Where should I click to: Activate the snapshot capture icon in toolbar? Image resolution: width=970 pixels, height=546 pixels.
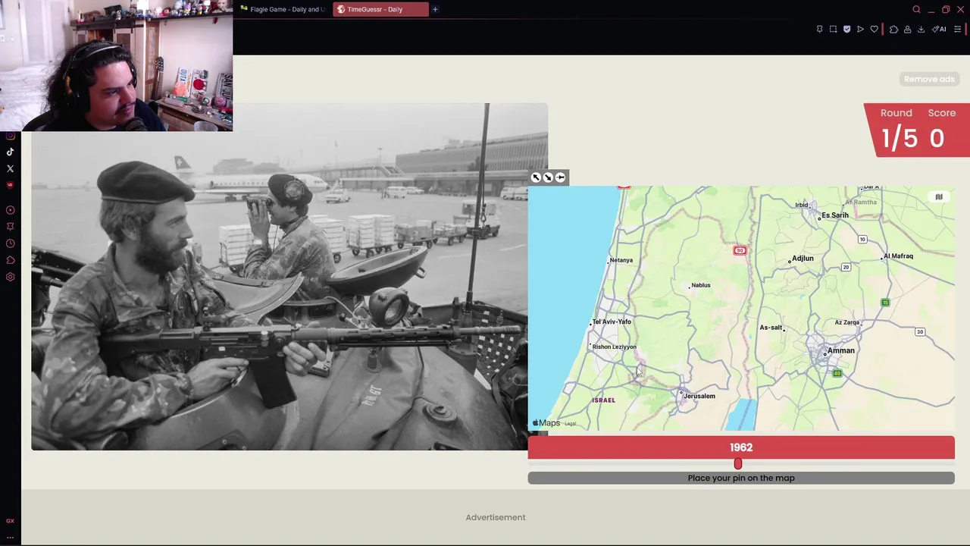(833, 30)
